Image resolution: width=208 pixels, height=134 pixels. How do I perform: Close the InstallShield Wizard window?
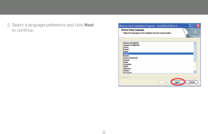(x=198, y=26)
